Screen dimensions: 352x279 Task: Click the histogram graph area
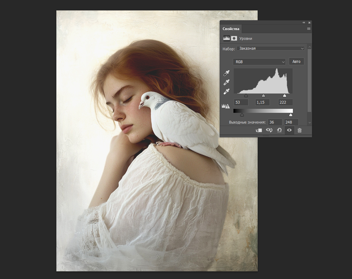click(263, 81)
